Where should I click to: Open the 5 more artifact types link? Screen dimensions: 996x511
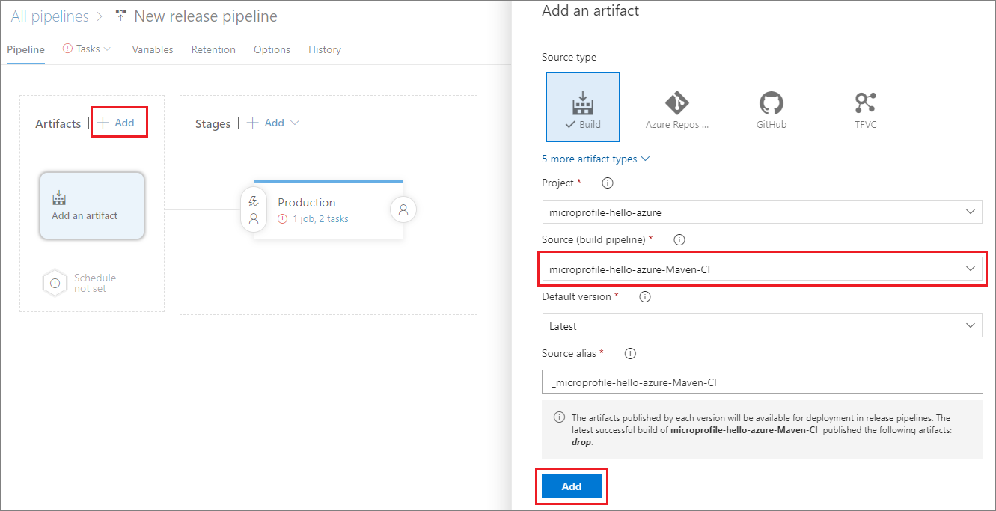point(591,159)
